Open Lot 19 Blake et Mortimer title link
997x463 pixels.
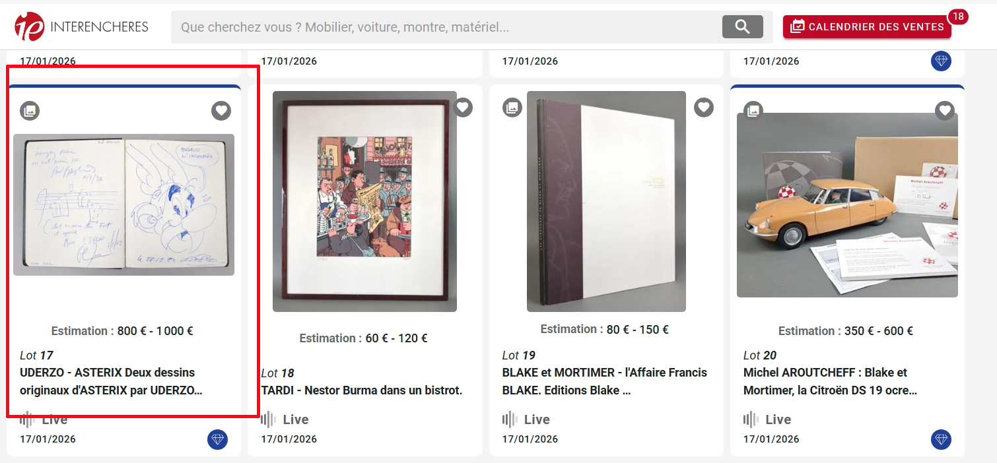tap(605, 381)
